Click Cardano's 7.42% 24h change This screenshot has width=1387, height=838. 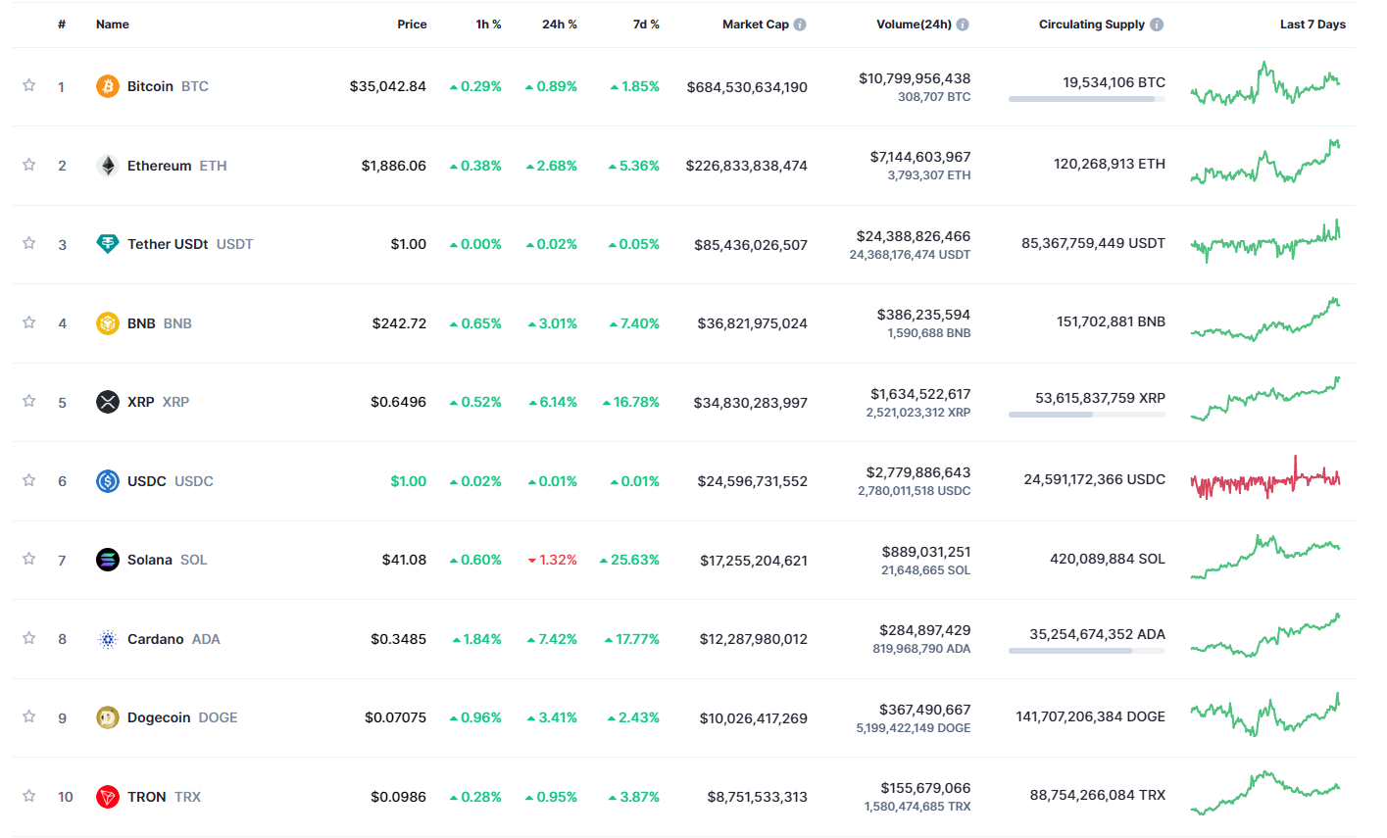click(x=552, y=639)
